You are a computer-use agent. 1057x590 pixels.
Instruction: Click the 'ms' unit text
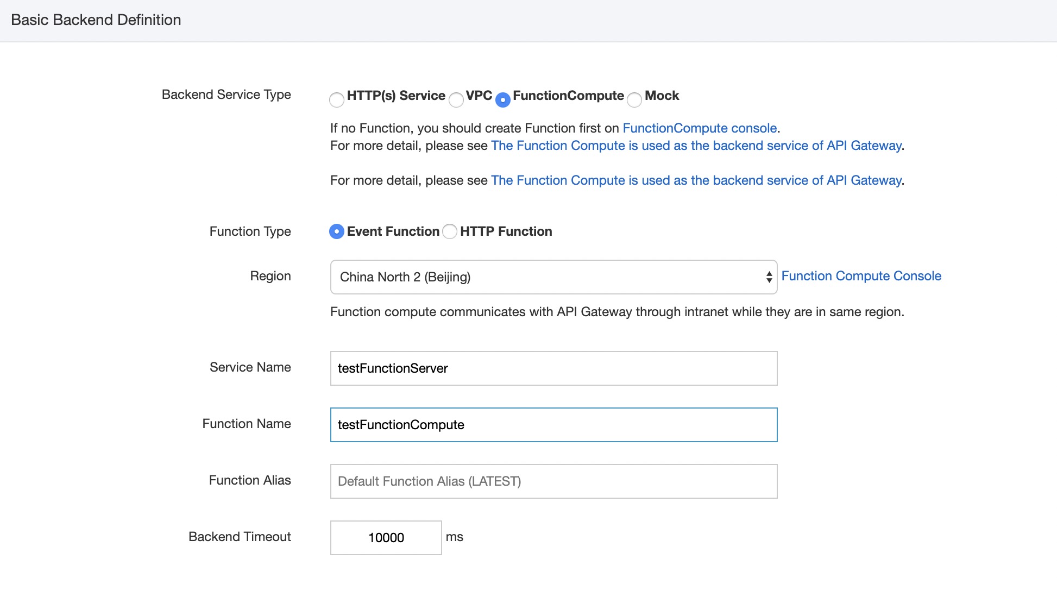(454, 537)
